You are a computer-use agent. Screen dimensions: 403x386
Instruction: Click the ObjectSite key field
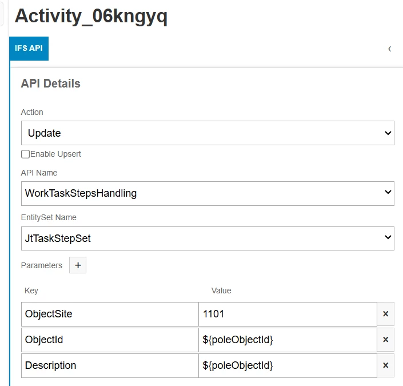pyautogui.click(x=110, y=314)
